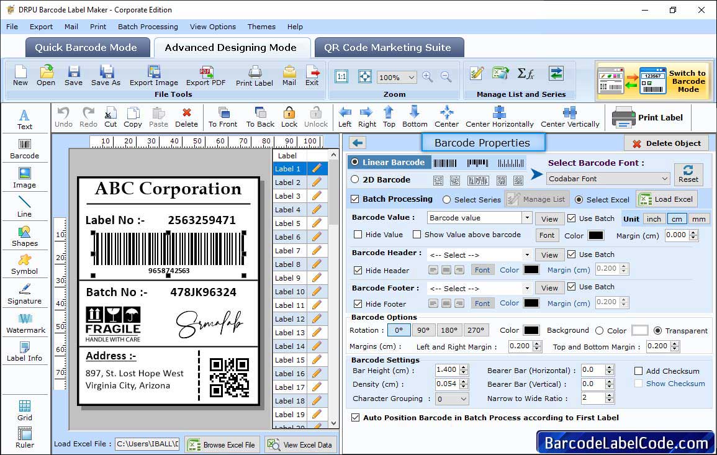Bring object To Front
The width and height of the screenshot is (717, 455).
223,117
